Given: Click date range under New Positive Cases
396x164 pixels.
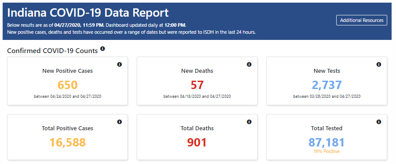Looking at the screenshot, I should pyautogui.click(x=67, y=96).
